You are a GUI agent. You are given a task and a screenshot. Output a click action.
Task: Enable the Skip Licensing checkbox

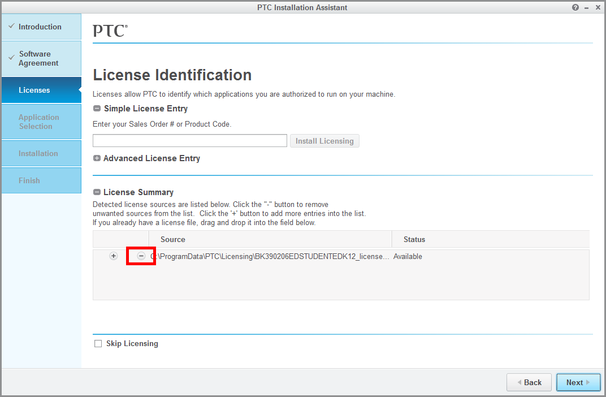(x=98, y=344)
